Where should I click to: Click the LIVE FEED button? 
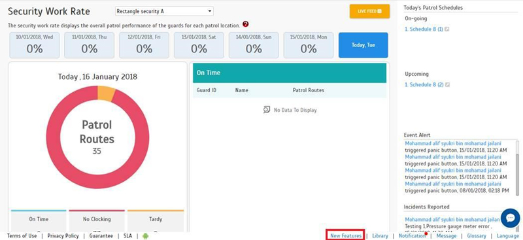(369, 11)
